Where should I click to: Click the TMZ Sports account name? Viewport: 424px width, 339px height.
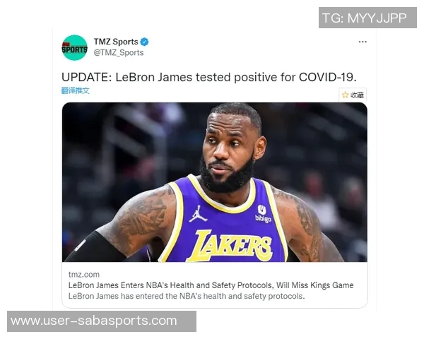116,42
